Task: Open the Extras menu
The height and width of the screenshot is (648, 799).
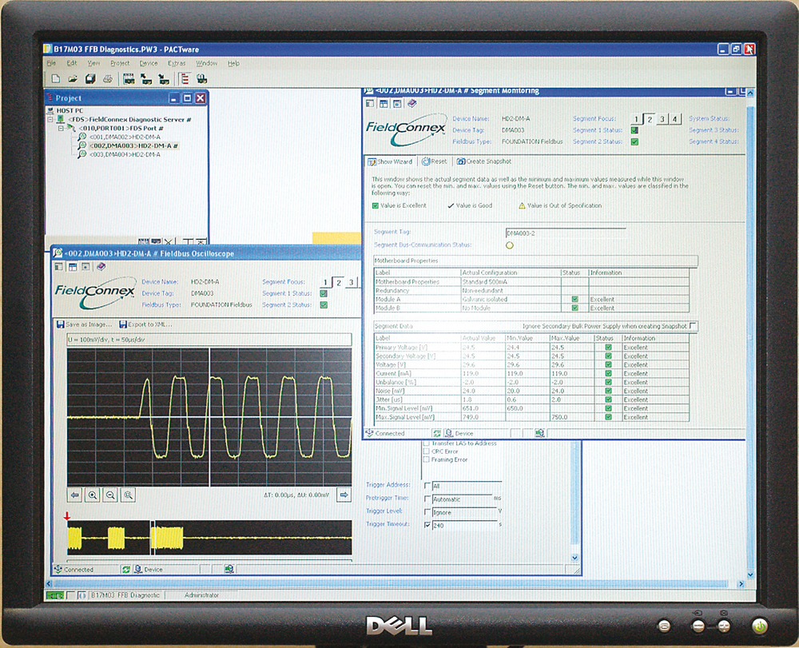Action: (x=177, y=63)
